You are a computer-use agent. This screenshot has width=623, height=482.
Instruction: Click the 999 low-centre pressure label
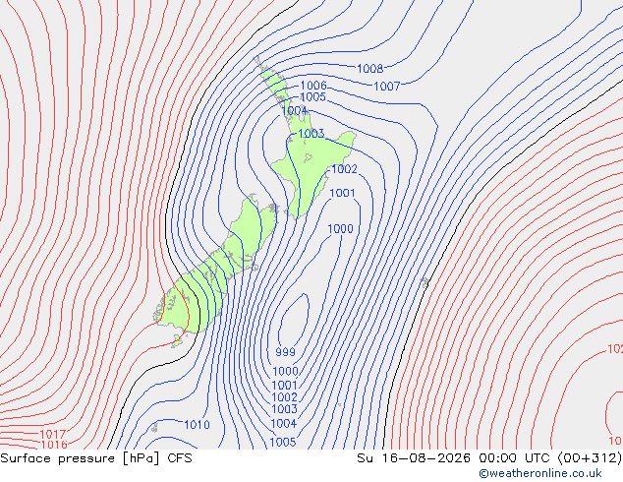[285, 352]
